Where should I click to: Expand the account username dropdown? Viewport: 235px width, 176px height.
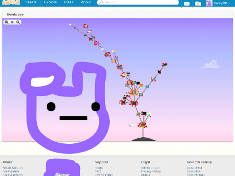tap(222, 3)
